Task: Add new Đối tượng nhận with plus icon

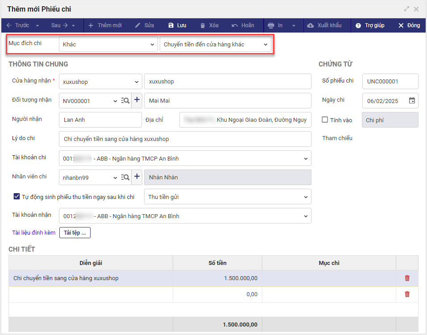Action: (137, 101)
